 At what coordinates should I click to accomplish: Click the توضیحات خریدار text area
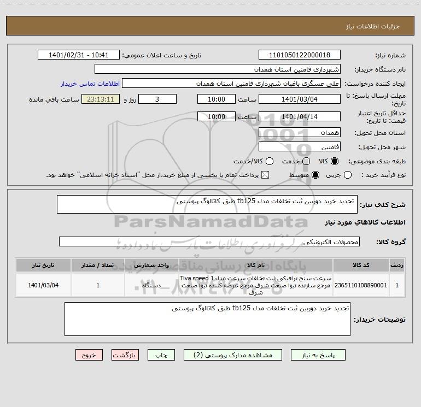coord(207,319)
